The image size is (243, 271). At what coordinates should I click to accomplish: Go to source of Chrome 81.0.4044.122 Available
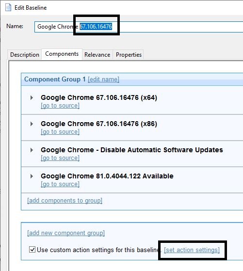(x=60, y=184)
